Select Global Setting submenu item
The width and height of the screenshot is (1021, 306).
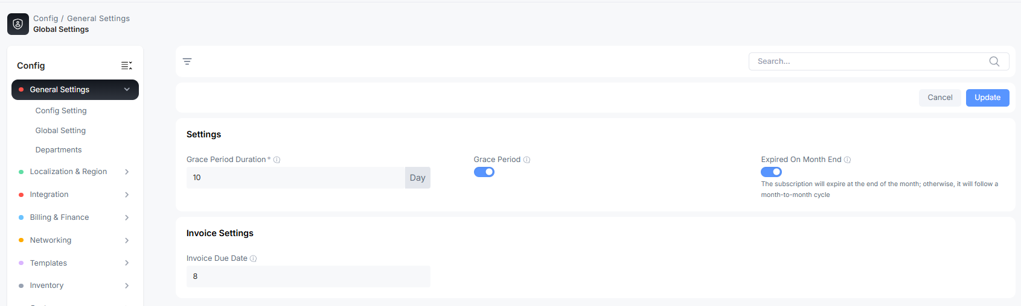(x=60, y=131)
